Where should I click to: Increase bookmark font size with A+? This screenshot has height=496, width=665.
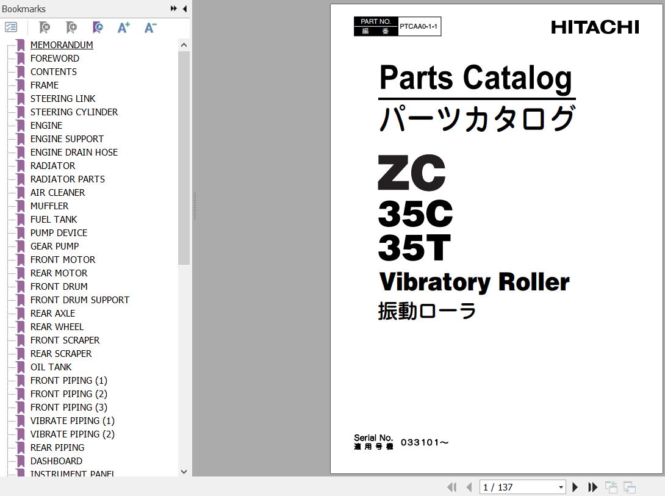coord(124,27)
